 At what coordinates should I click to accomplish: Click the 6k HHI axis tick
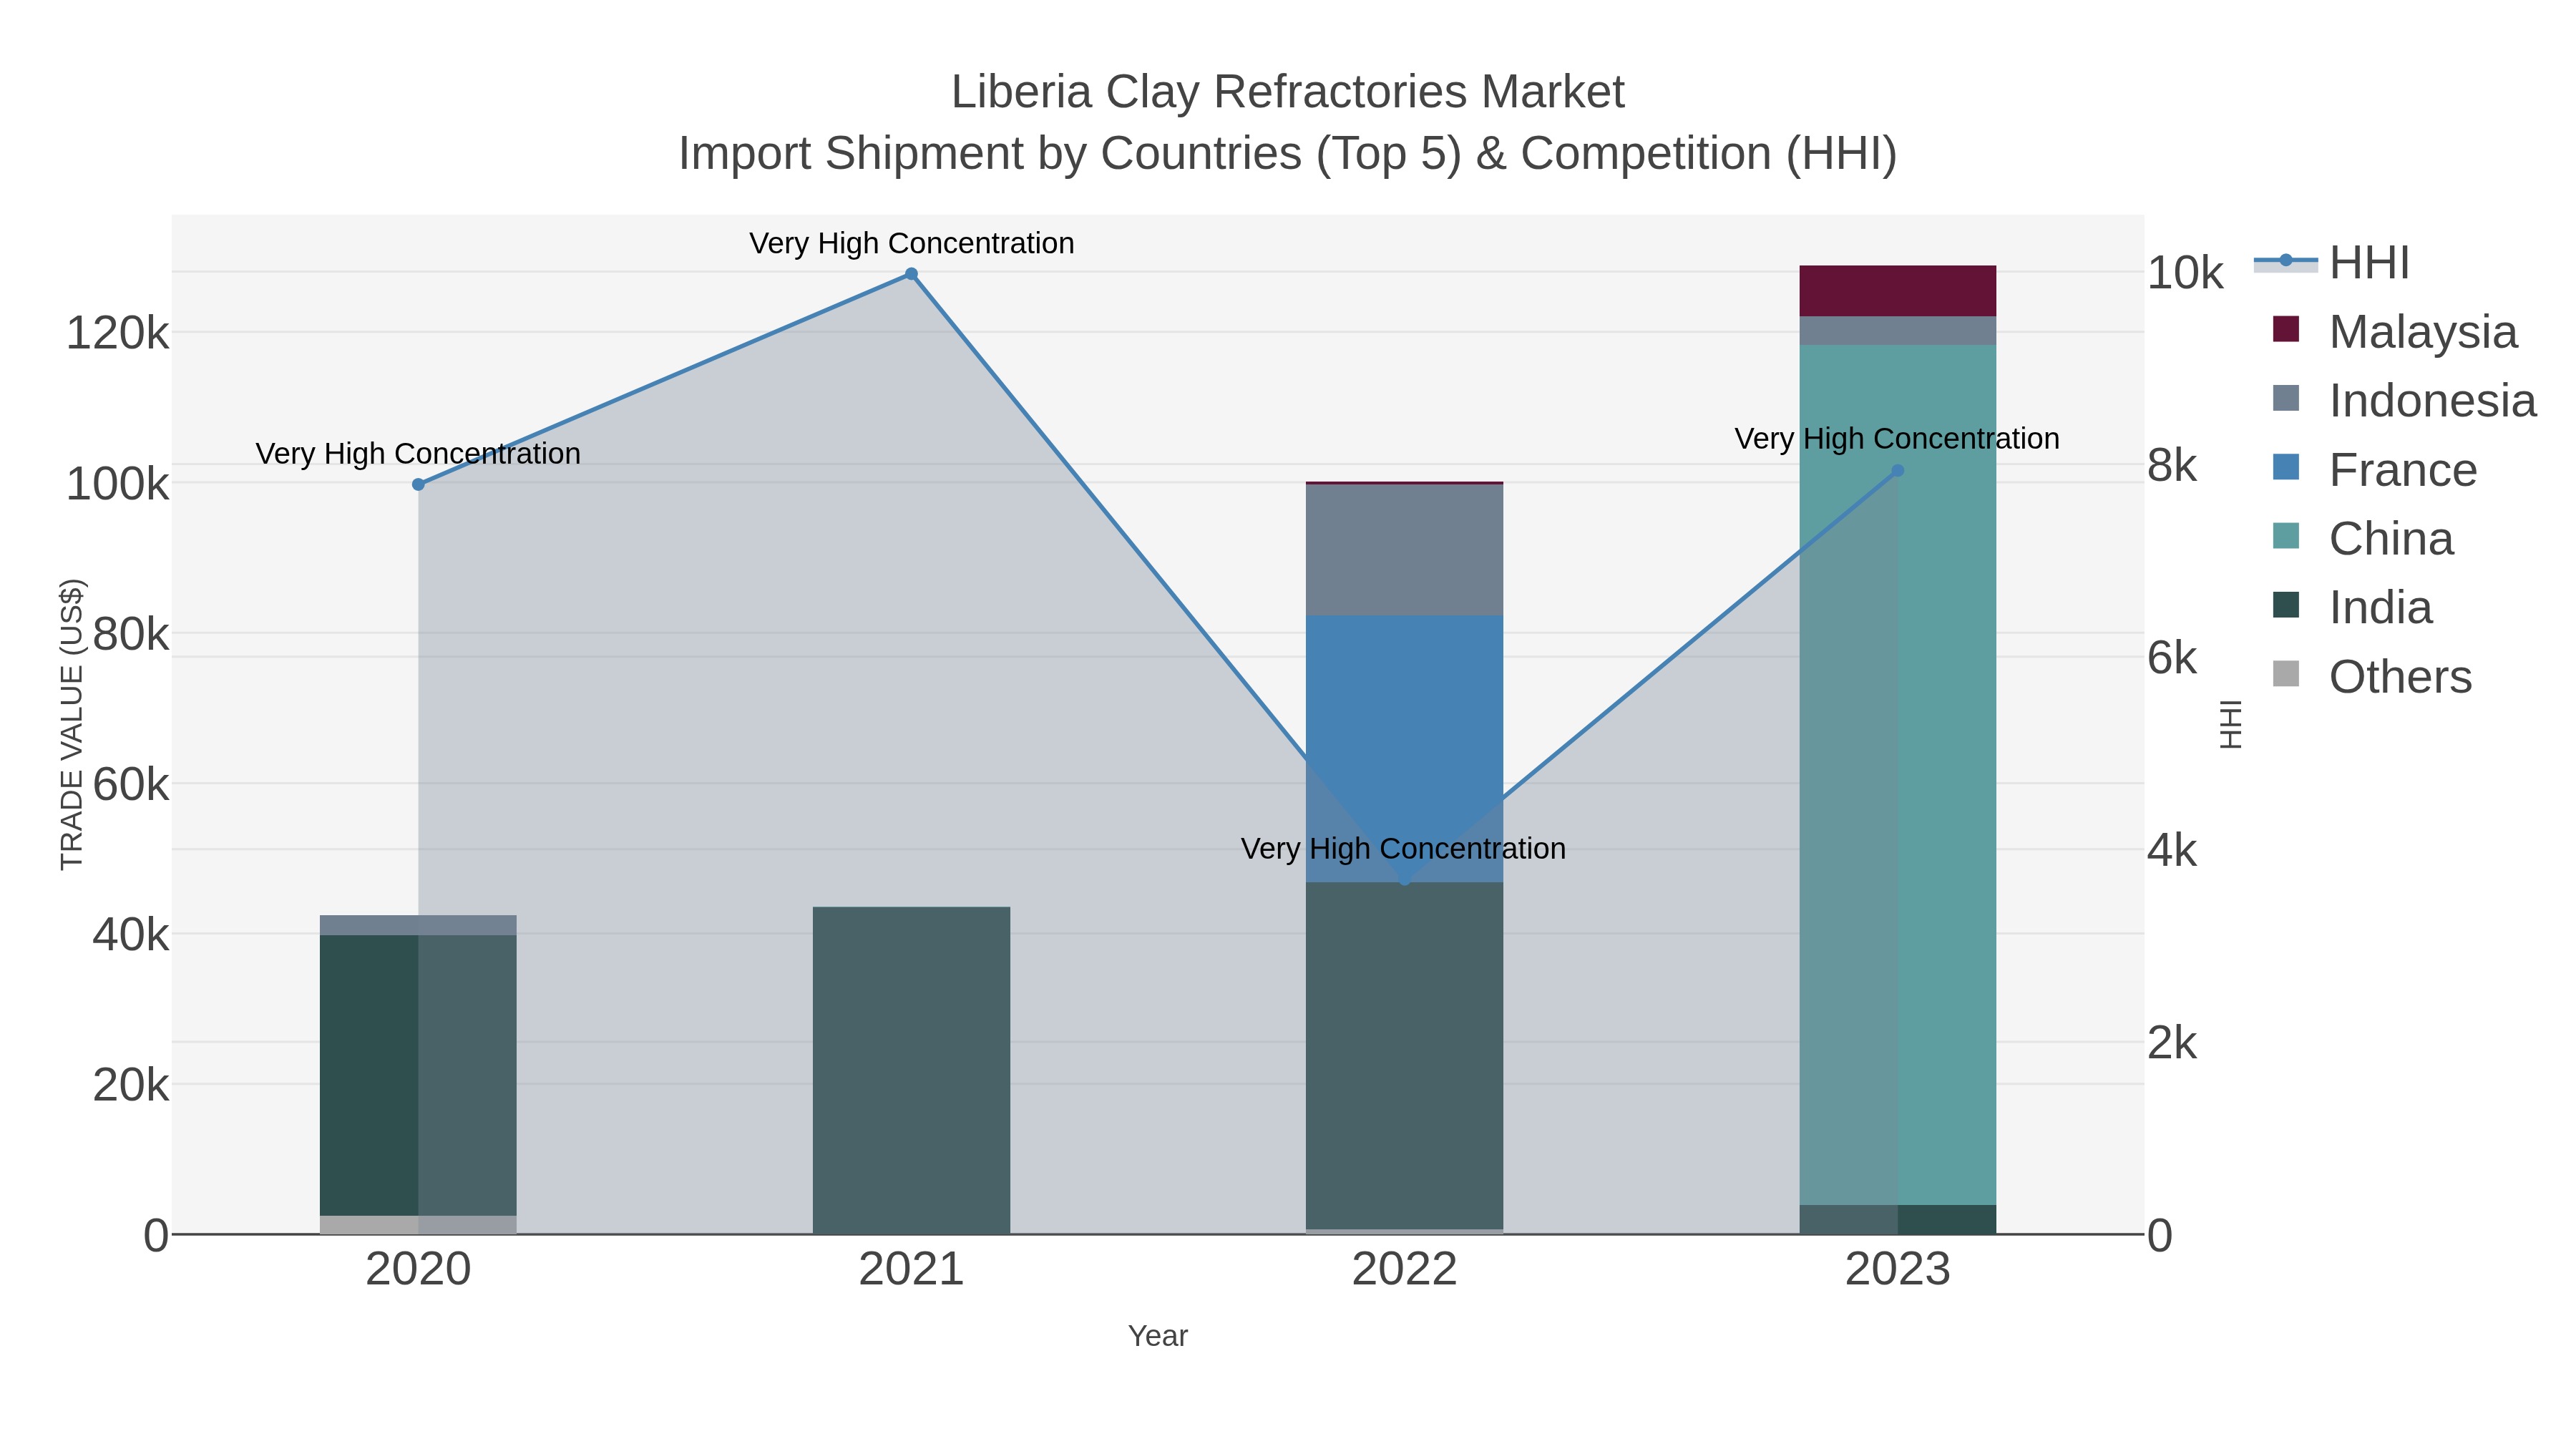[2172, 658]
